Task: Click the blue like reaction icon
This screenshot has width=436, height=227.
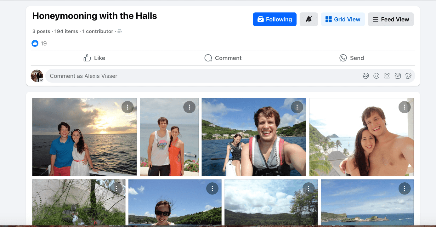Action: (35, 43)
